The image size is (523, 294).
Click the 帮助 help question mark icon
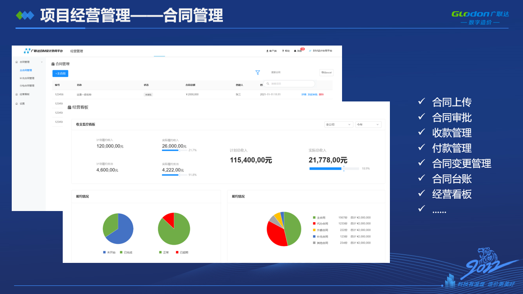click(x=283, y=51)
